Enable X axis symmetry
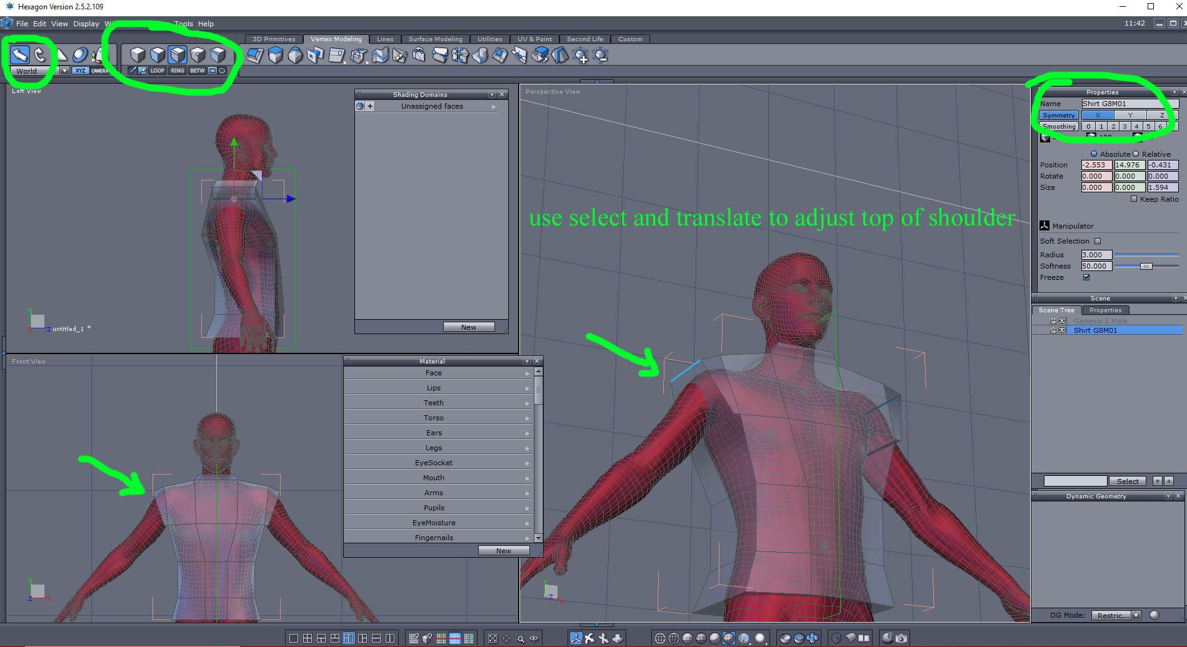This screenshot has width=1187, height=647. pyautogui.click(x=1097, y=115)
